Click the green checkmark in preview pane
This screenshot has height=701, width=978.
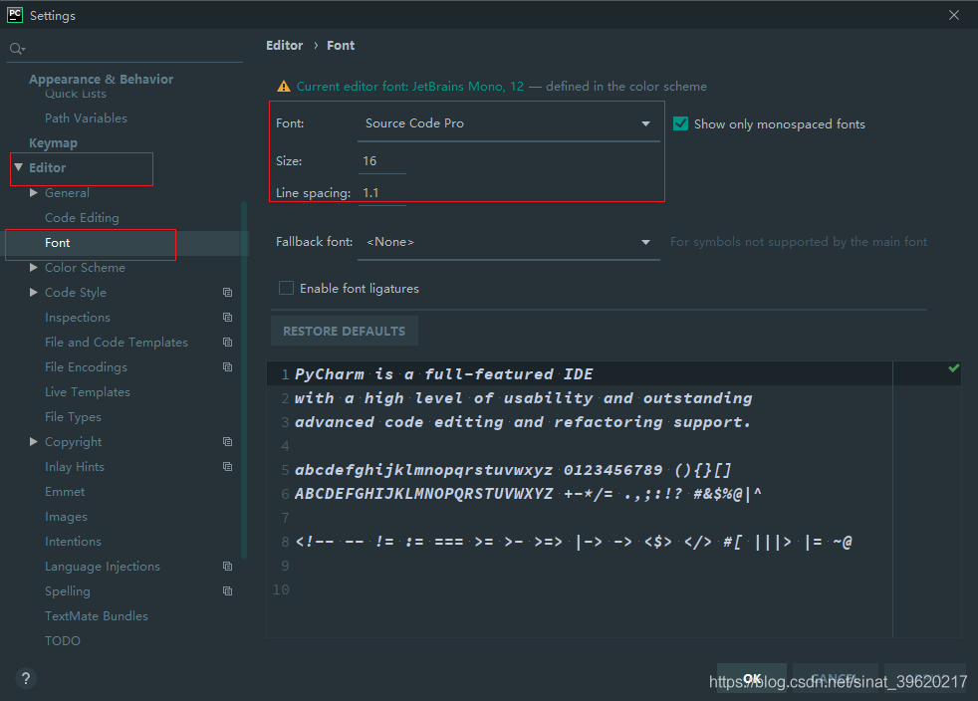(x=953, y=368)
